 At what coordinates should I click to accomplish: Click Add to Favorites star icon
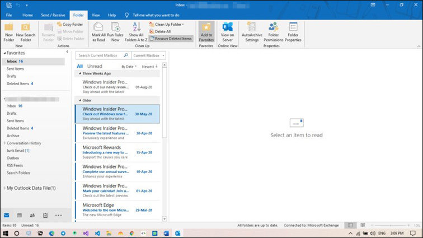point(206,27)
